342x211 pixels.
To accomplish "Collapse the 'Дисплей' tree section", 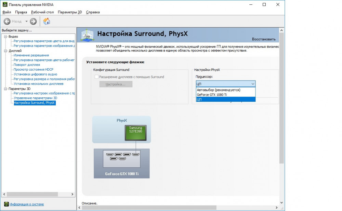I will [5, 51].
